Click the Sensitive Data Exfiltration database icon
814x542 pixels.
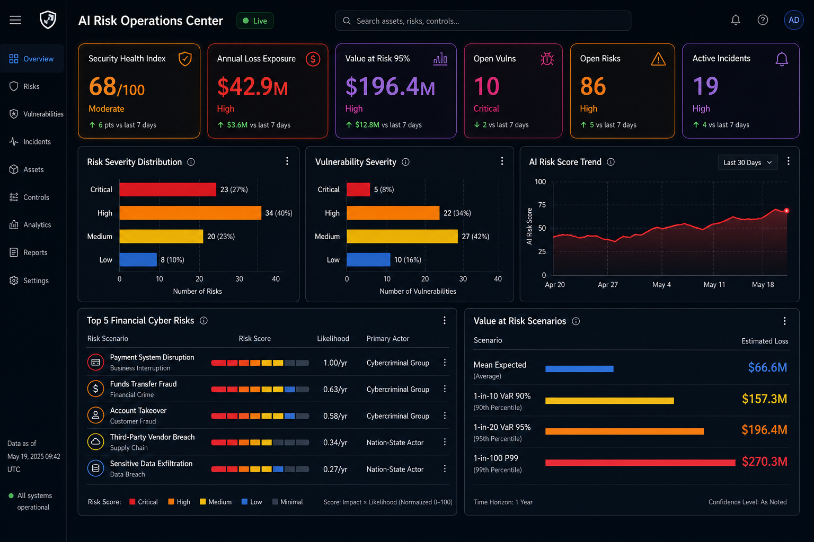(95, 468)
